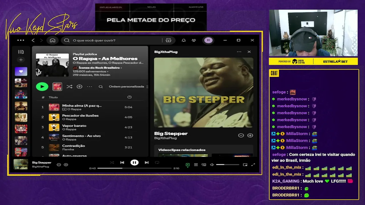Image resolution: width=365 pixels, height=205 pixels.
Task: Hide Big Stepper track in side panel
Action: tap(241, 136)
